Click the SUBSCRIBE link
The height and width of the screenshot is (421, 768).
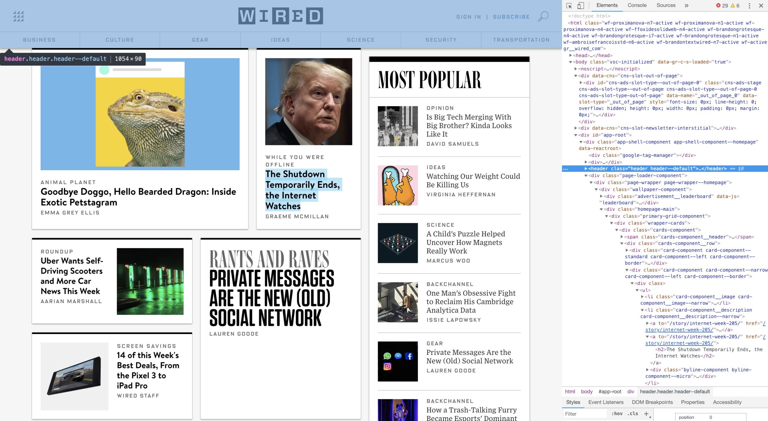click(x=511, y=17)
